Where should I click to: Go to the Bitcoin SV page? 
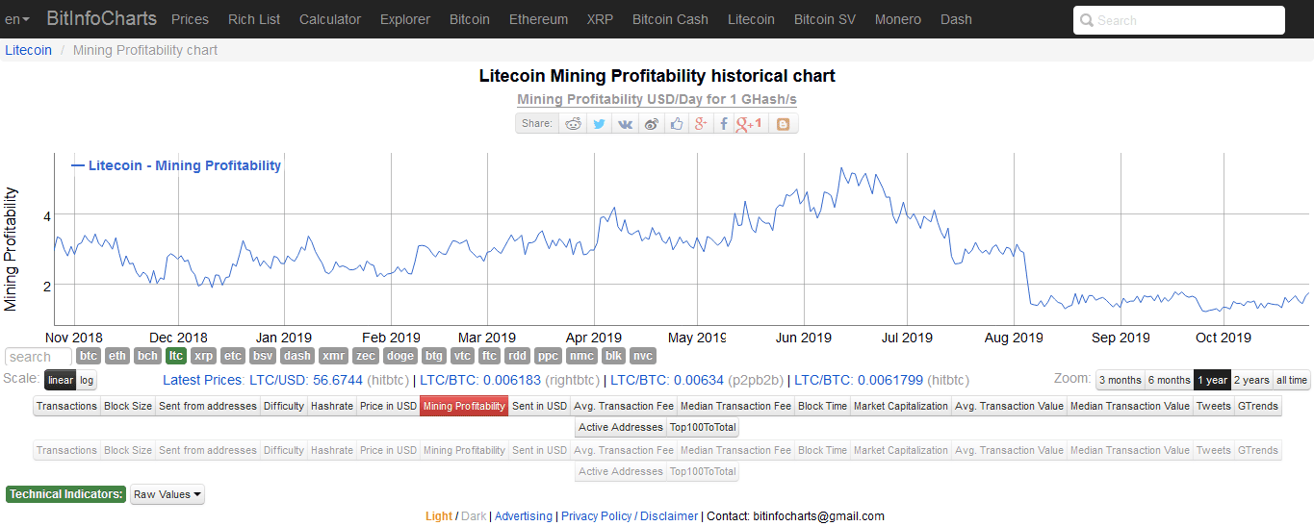825,19
